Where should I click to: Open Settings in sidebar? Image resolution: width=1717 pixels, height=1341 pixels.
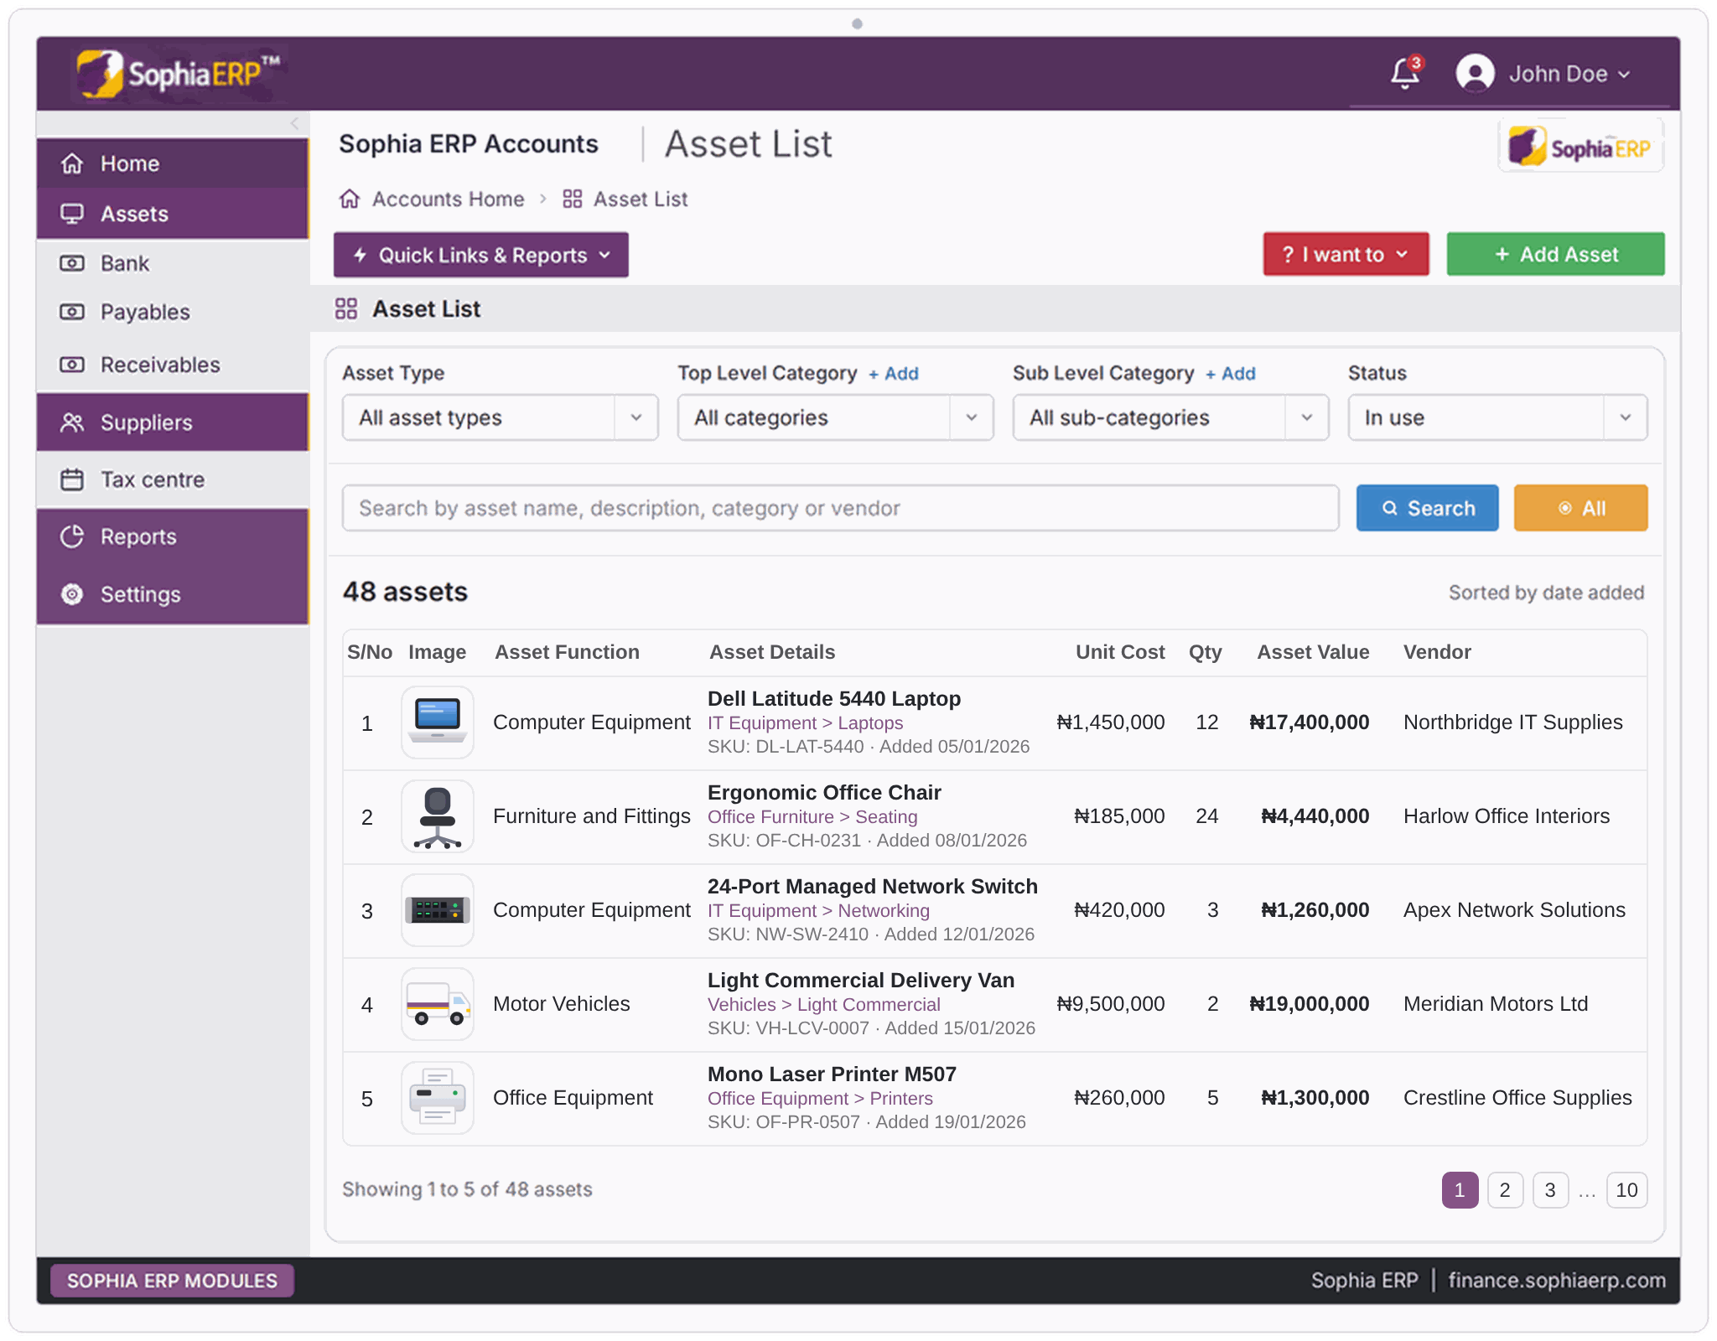[173, 594]
